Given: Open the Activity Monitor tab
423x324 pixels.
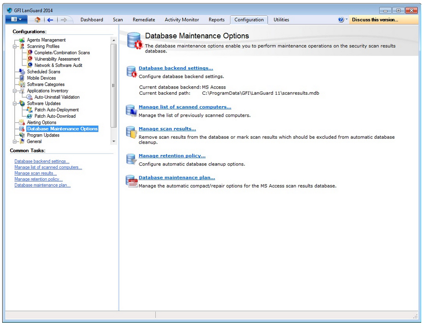Looking at the screenshot, I should tap(182, 20).
